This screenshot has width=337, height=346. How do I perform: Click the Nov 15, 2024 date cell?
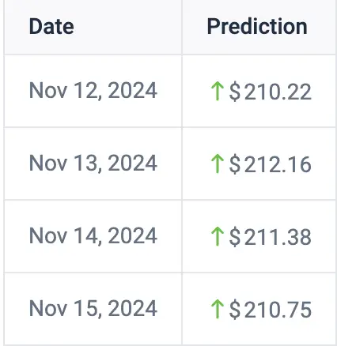pyautogui.click(x=93, y=309)
